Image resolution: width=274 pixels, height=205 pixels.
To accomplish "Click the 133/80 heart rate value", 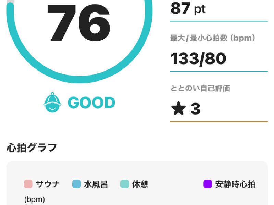I will pyautogui.click(x=198, y=59).
